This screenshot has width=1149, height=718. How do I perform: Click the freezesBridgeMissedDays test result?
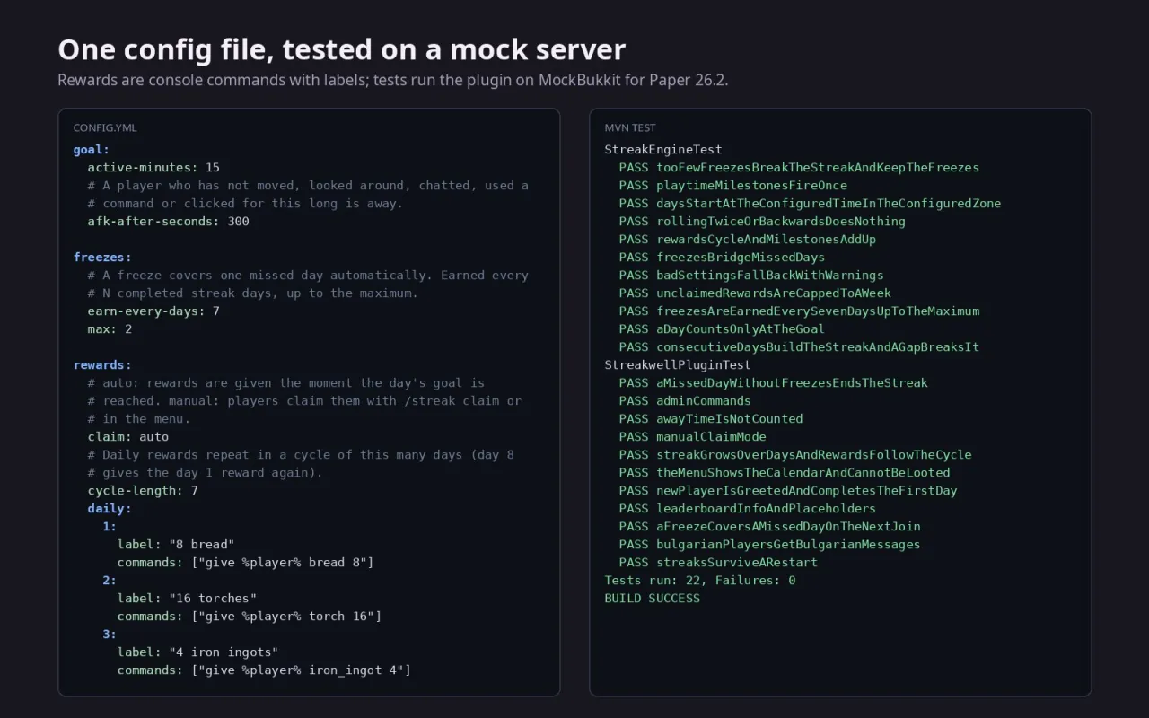tap(722, 258)
